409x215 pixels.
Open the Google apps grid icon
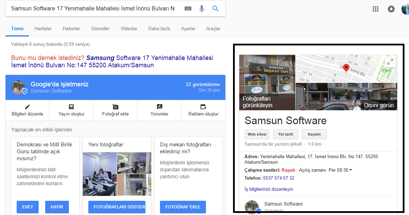(x=376, y=9)
